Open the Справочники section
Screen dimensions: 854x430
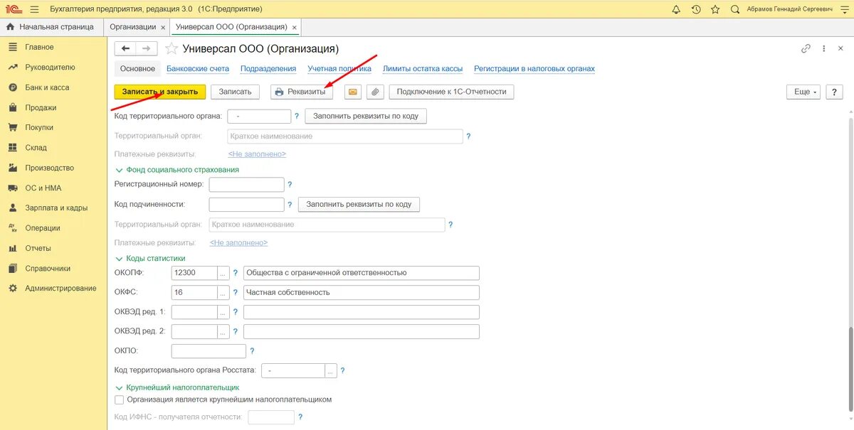[x=48, y=269]
